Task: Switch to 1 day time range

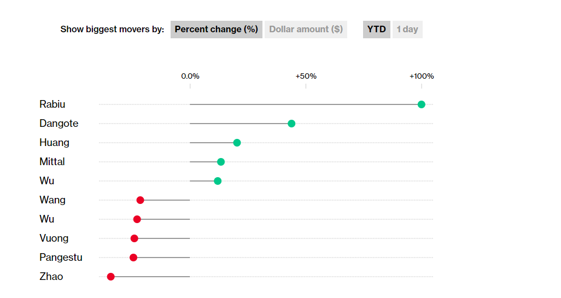Action: click(x=407, y=30)
